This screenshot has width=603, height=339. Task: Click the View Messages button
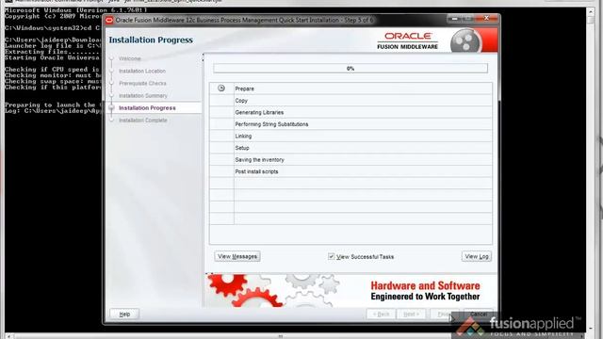pyautogui.click(x=237, y=256)
